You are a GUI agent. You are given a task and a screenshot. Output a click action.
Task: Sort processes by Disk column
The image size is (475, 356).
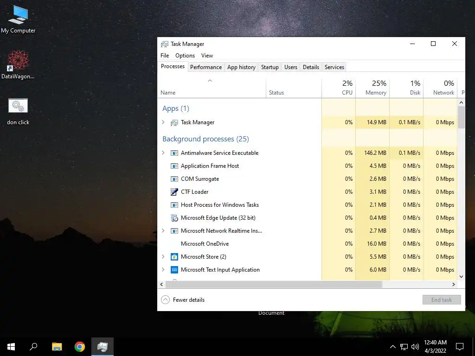[406, 88]
